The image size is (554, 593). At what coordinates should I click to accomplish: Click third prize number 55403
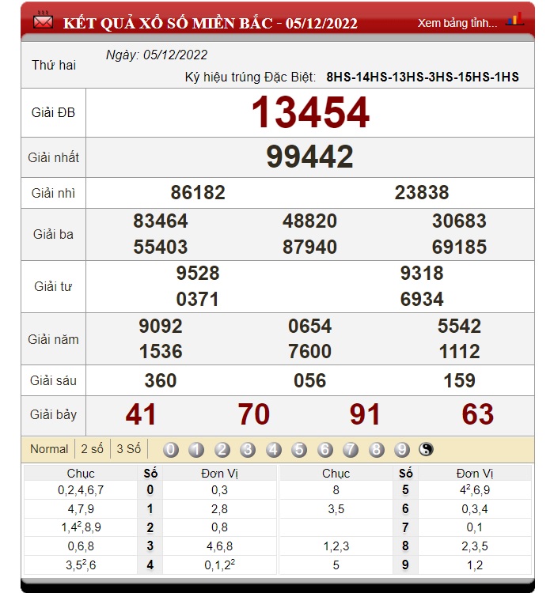coord(161,247)
